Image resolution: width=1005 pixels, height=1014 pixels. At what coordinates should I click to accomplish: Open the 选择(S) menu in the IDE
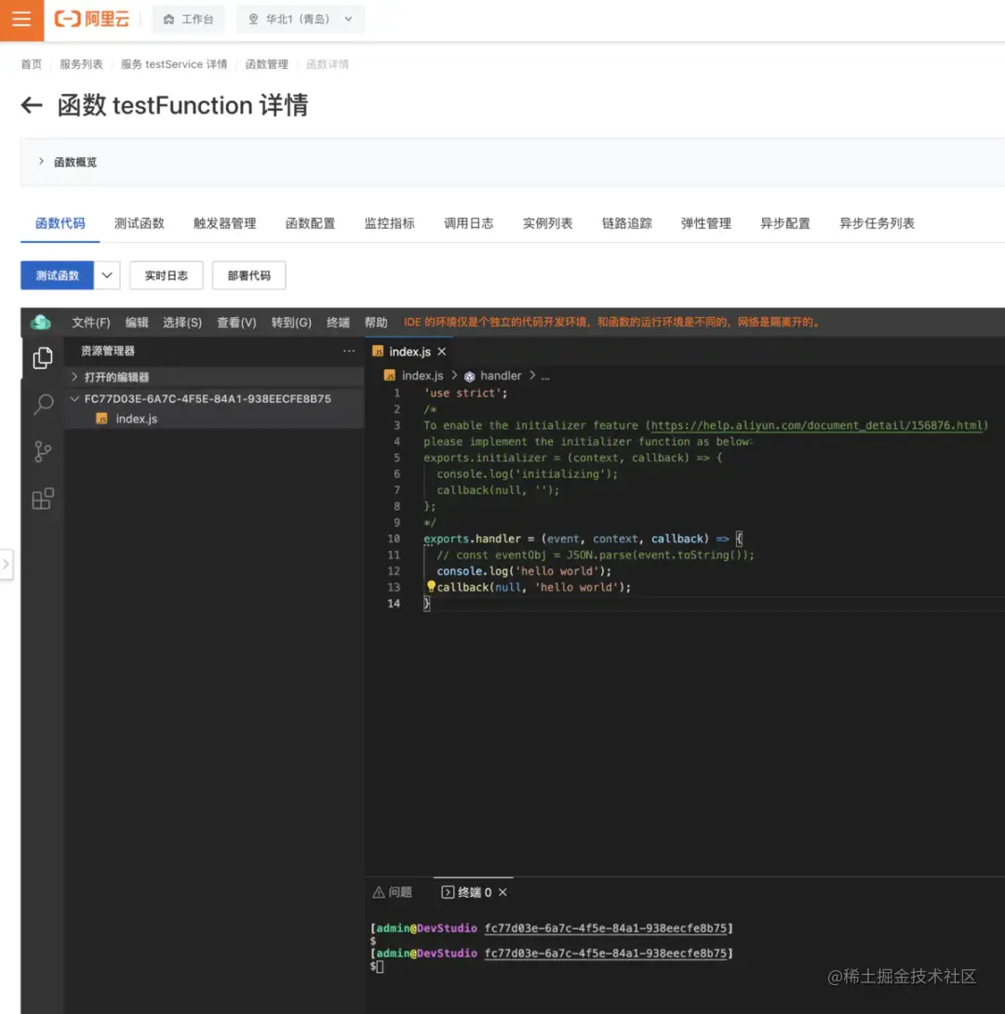pyautogui.click(x=182, y=322)
